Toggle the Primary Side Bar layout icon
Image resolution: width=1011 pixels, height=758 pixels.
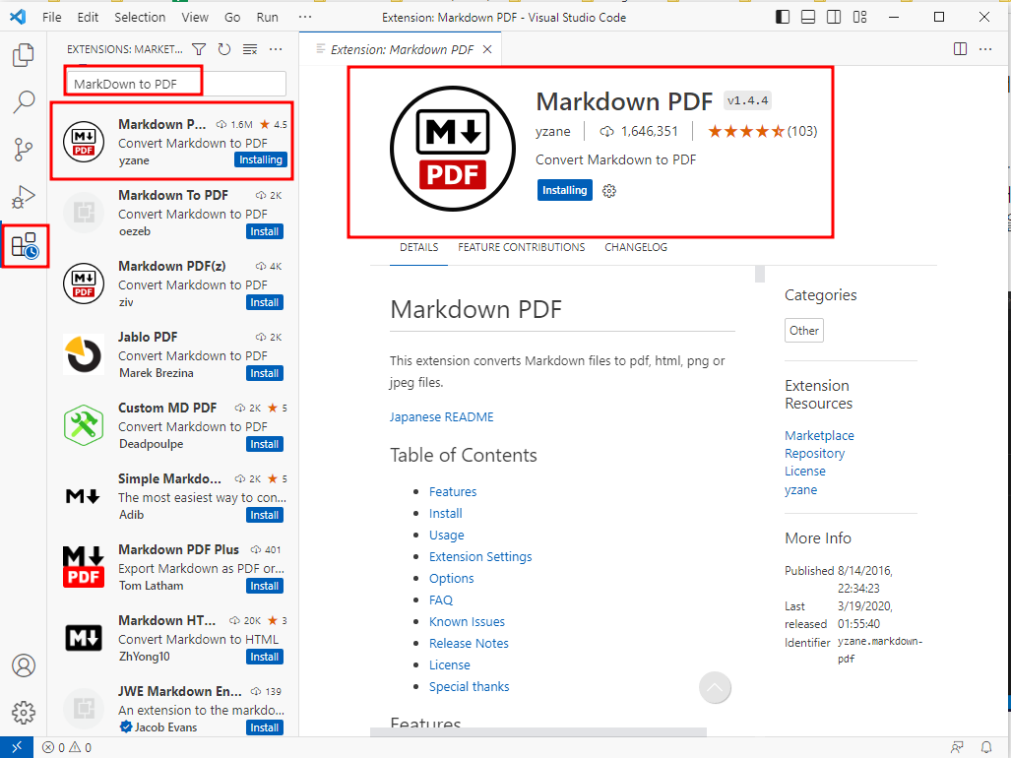(x=783, y=17)
